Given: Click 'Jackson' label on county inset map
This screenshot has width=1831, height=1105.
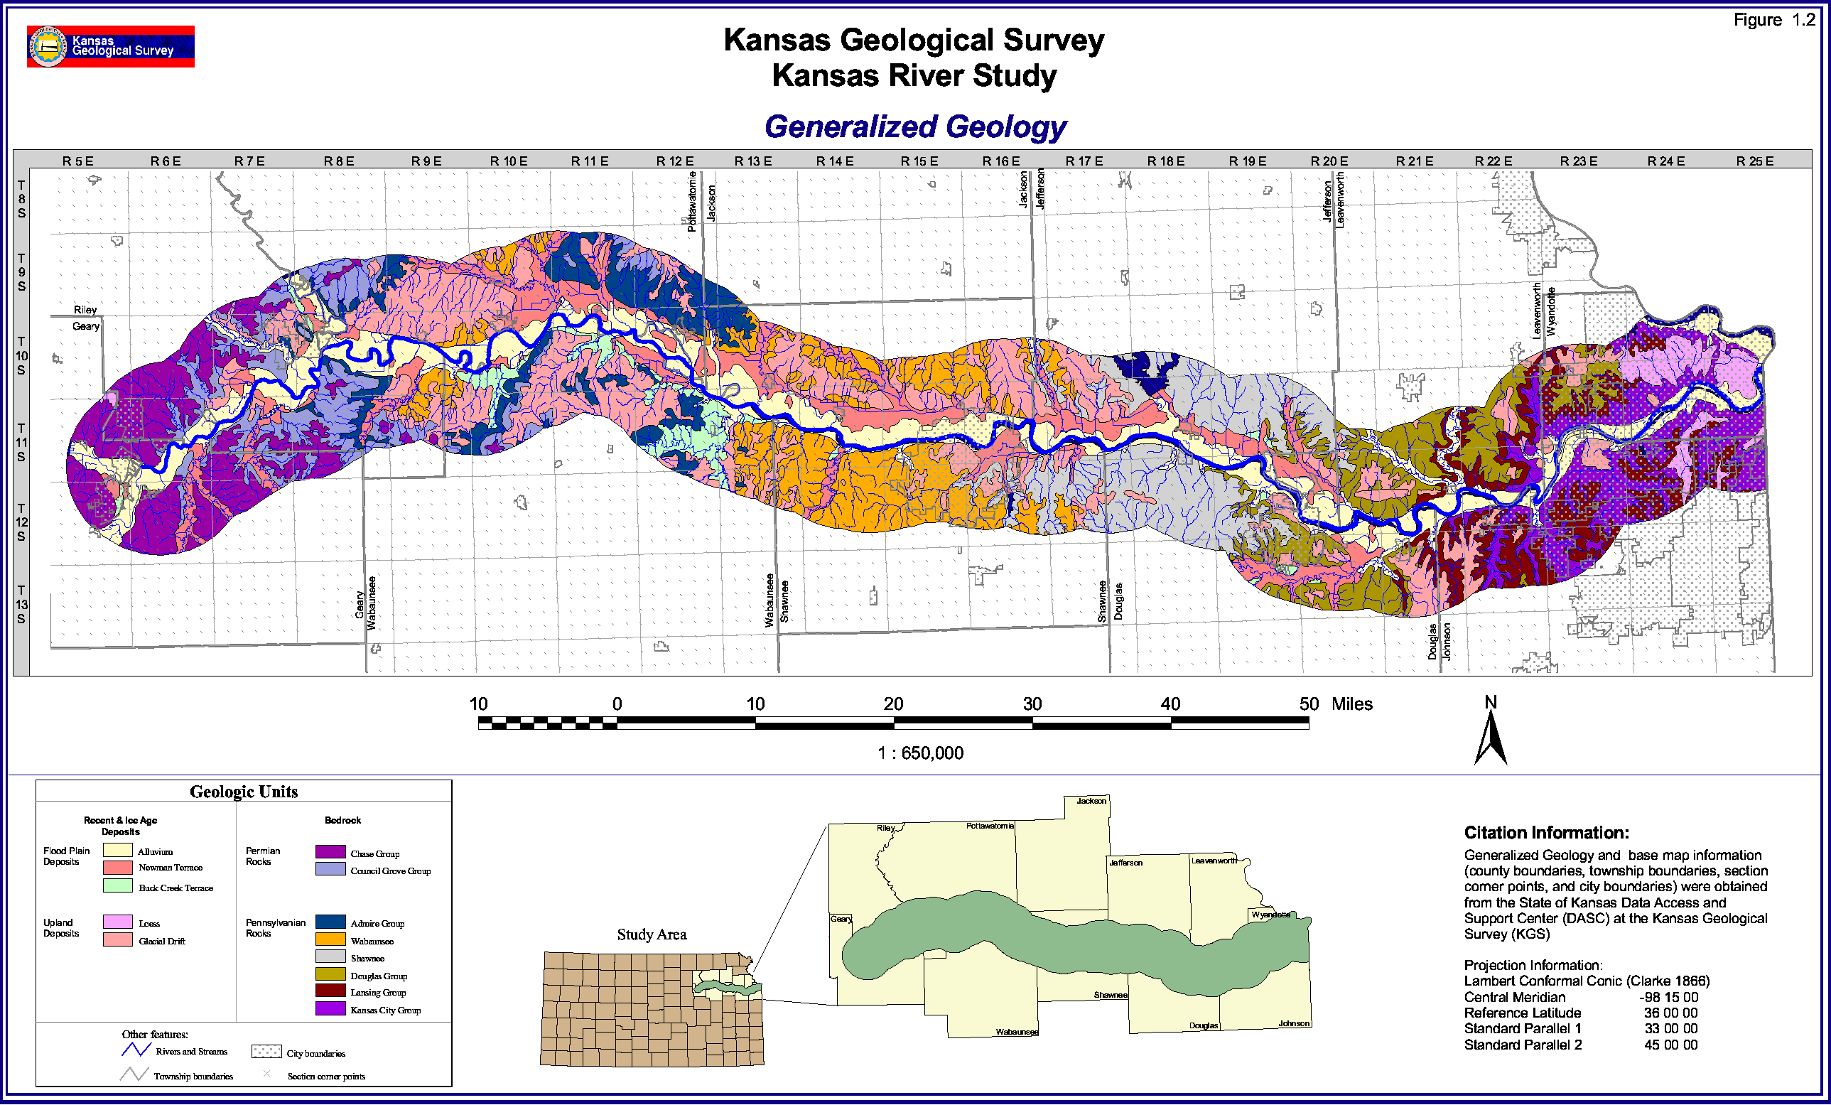Looking at the screenshot, I should click(x=1091, y=801).
